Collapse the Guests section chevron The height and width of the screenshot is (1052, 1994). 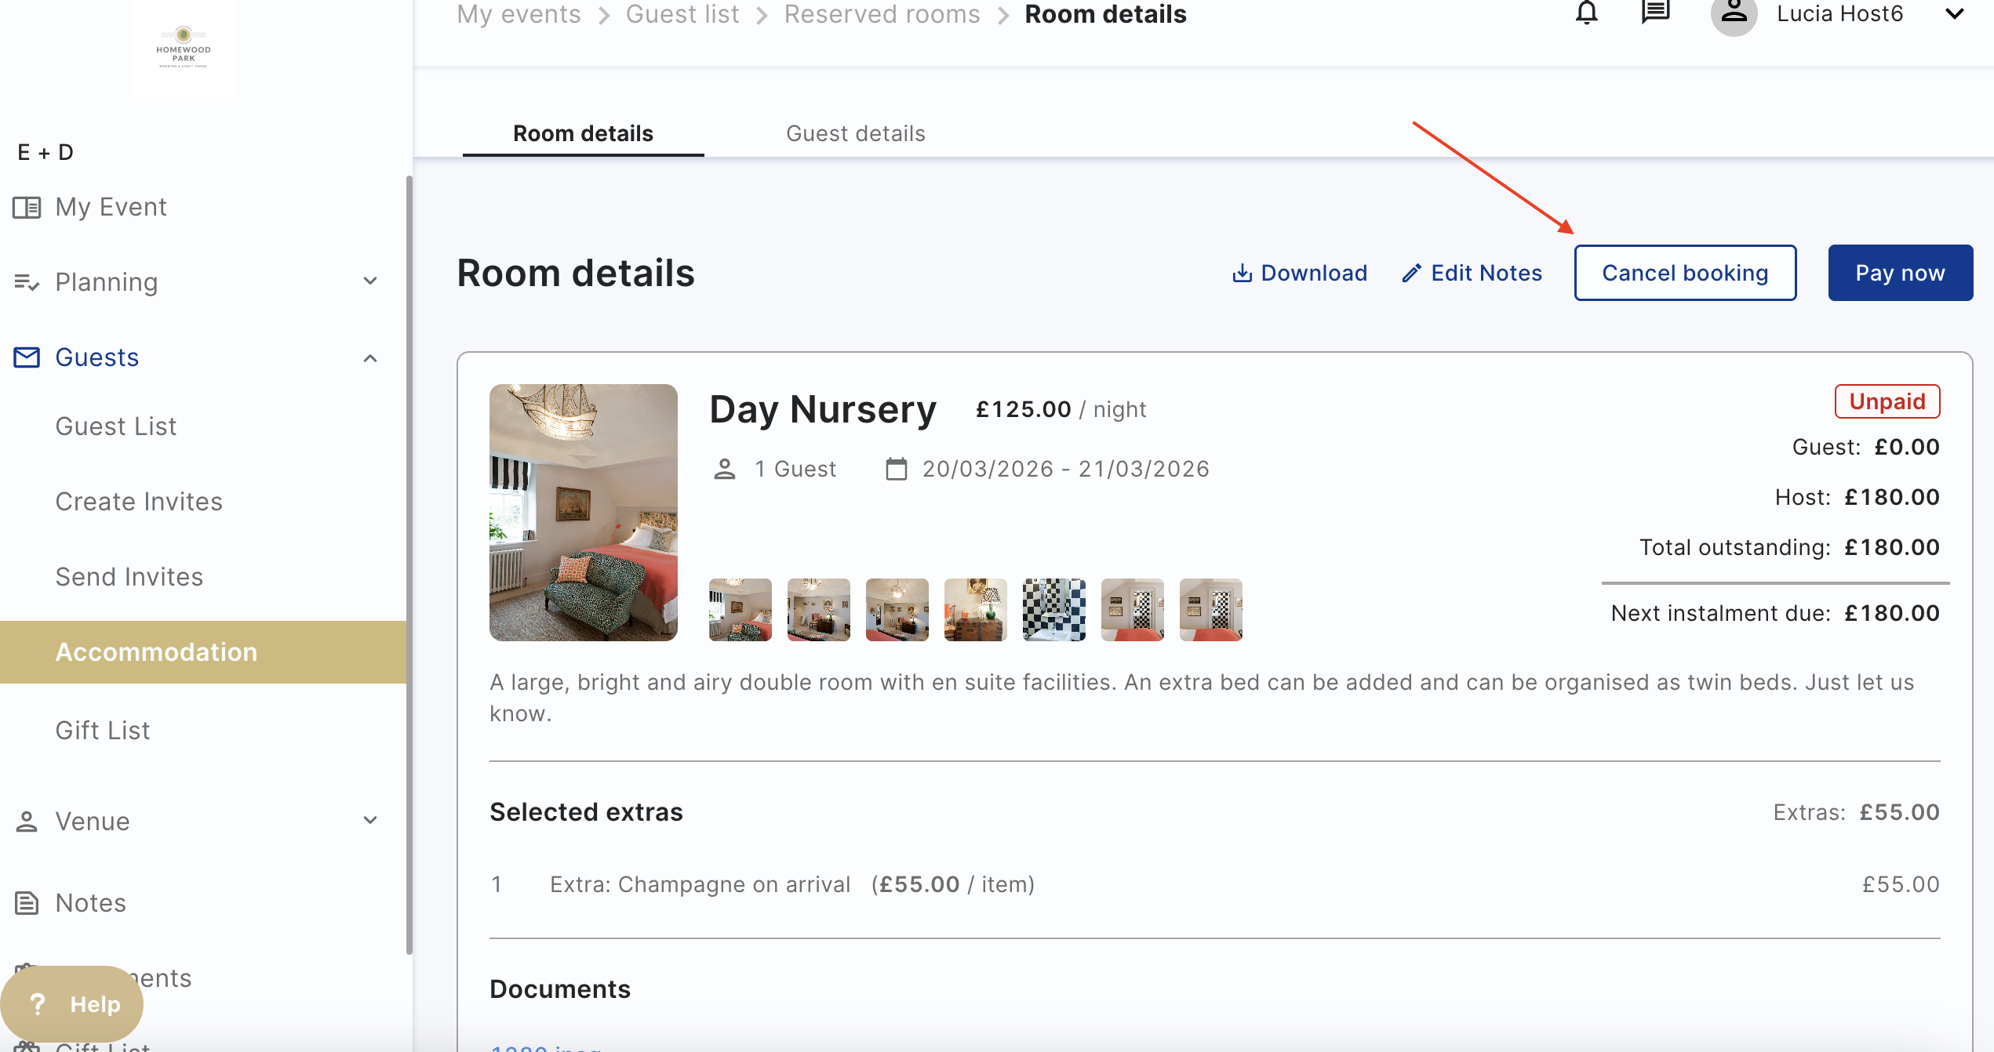click(x=370, y=357)
